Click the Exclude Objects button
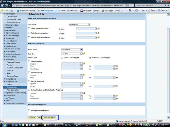 point(50,117)
